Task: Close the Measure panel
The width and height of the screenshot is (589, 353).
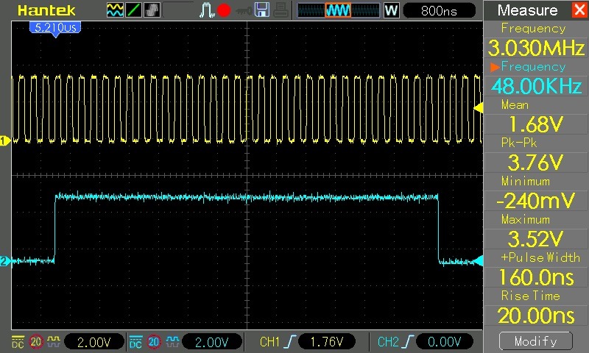Action: pos(579,10)
